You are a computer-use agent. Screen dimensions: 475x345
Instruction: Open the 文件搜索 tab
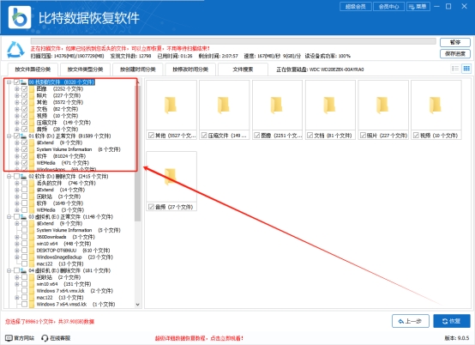(243, 70)
